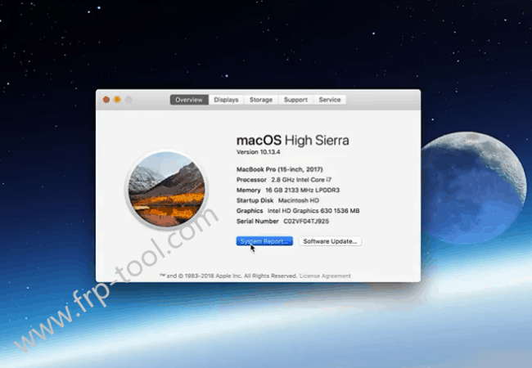Viewport: 532px width, 368px height.
Task: Click the 2.8 GHz Intel Core i7 value
Action: (x=301, y=180)
